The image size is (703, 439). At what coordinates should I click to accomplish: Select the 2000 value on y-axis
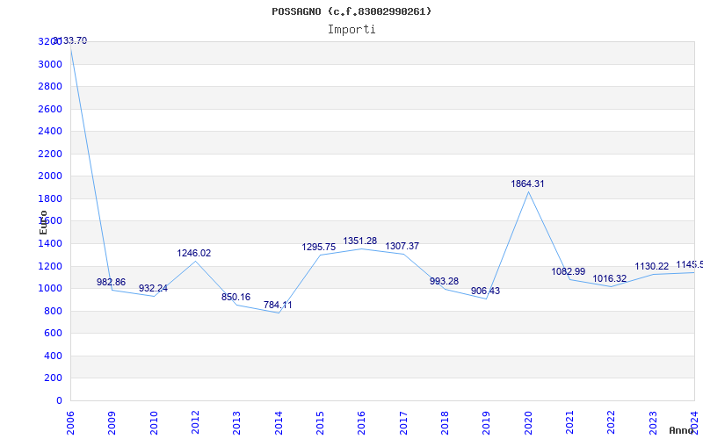[50, 176]
